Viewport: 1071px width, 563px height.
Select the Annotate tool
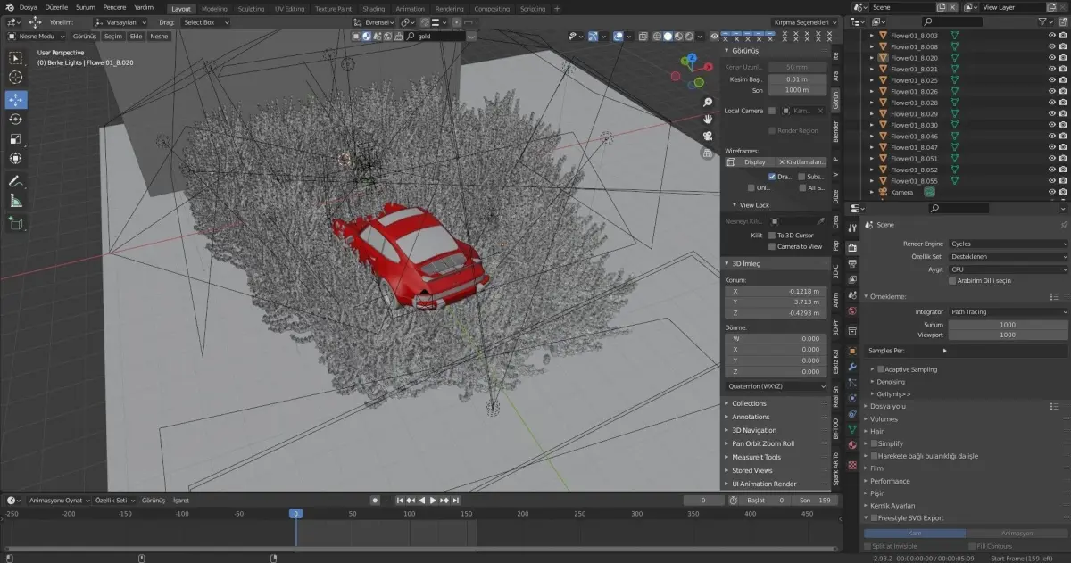pyautogui.click(x=16, y=181)
